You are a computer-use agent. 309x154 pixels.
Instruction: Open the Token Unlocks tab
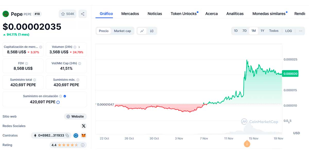(184, 14)
